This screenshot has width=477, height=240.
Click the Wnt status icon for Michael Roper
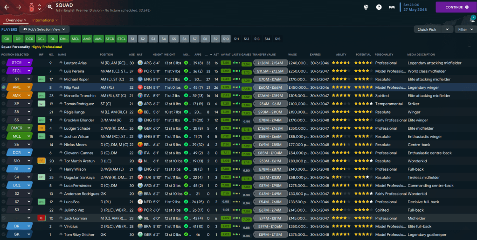pos(41,79)
